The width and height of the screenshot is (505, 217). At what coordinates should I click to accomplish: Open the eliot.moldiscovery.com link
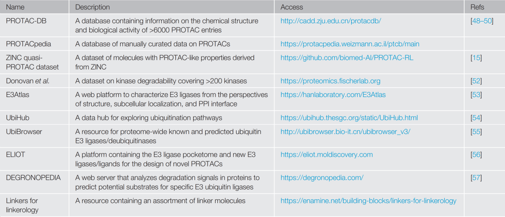(x=326, y=154)
